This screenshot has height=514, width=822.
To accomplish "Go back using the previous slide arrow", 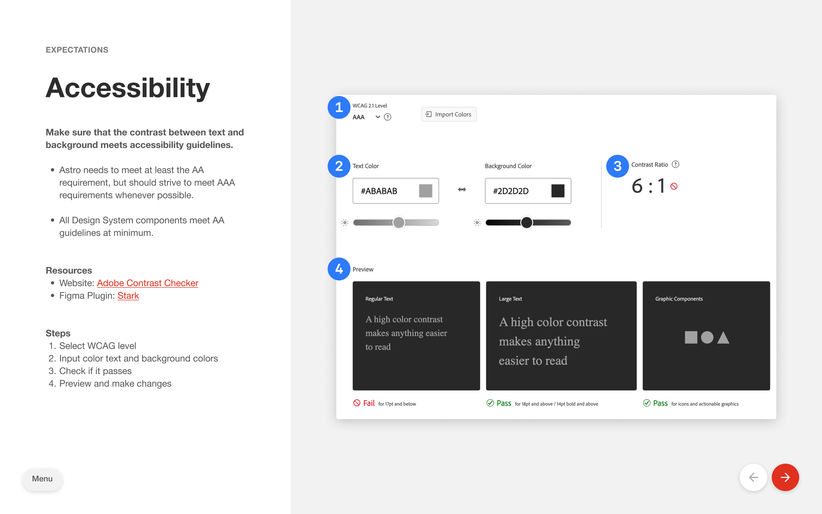I will click(753, 477).
